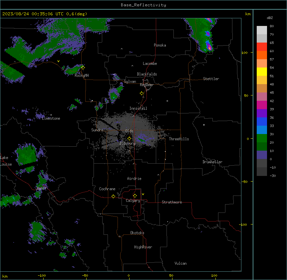The width and height of the screenshot is (287, 280).
Task: Click the white asterisk marker east of Innisfail
Action: 167,101
